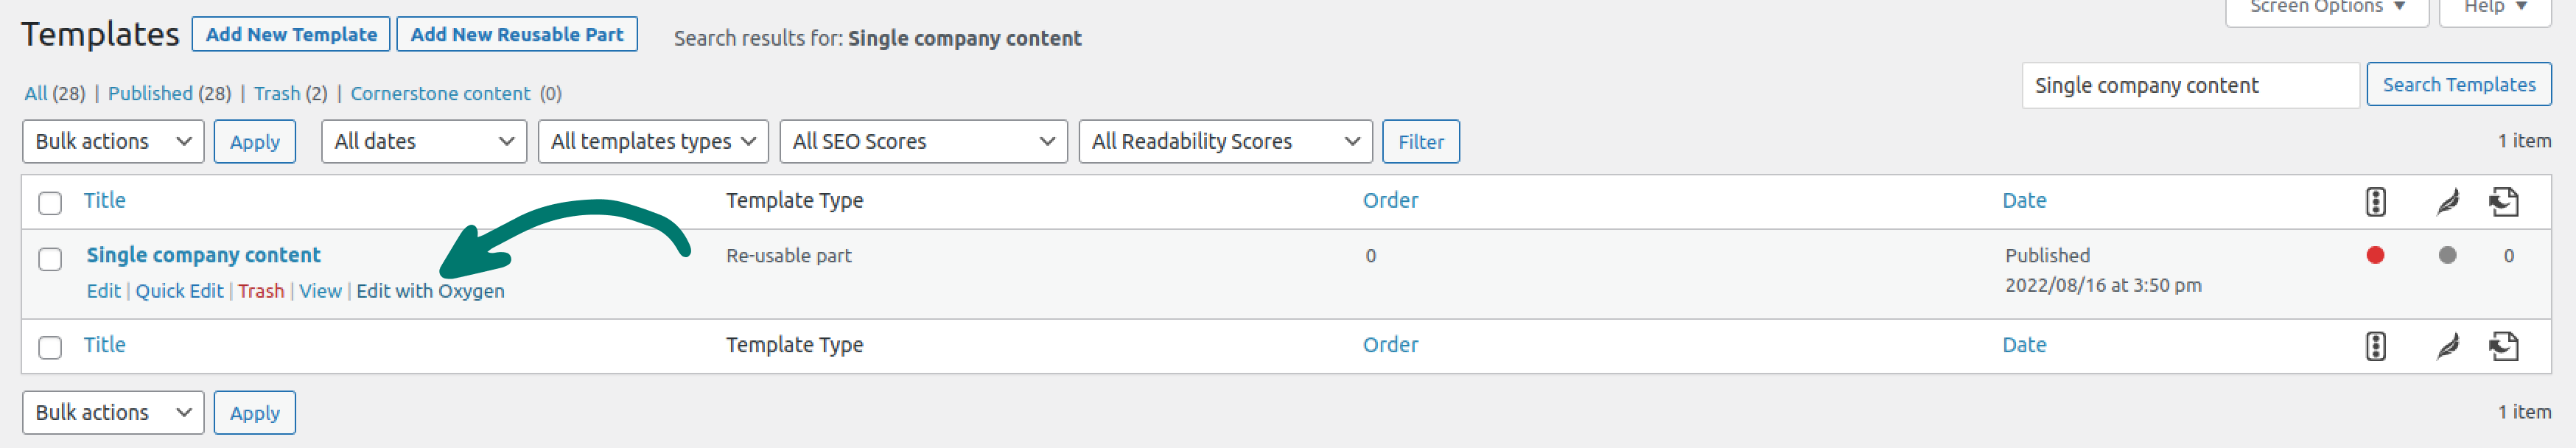The height and width of the screenshot is (448, 2576).
Task: Toggle the select-all checkbox in table header
Action: pyautogui.click(x=50, y=203)
